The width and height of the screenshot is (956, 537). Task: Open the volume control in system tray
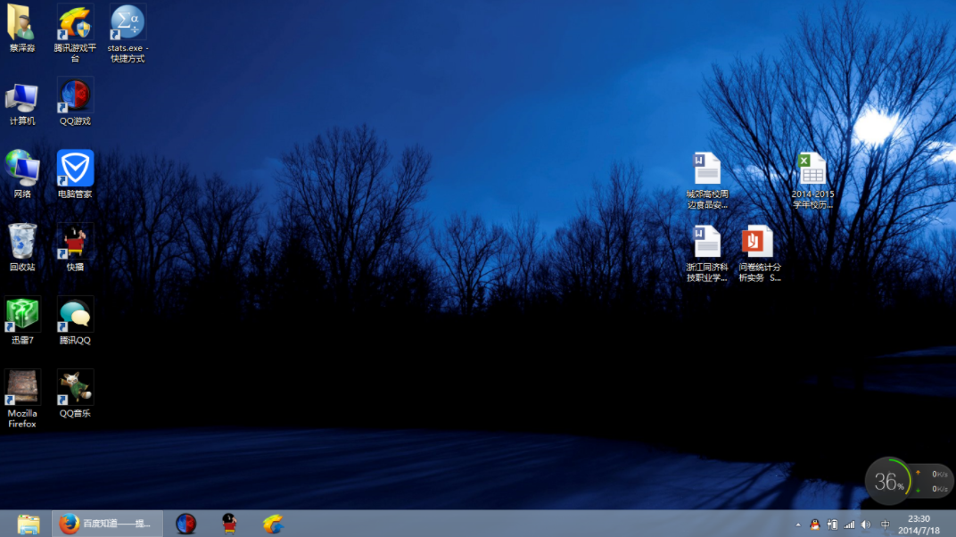point(865,525)
